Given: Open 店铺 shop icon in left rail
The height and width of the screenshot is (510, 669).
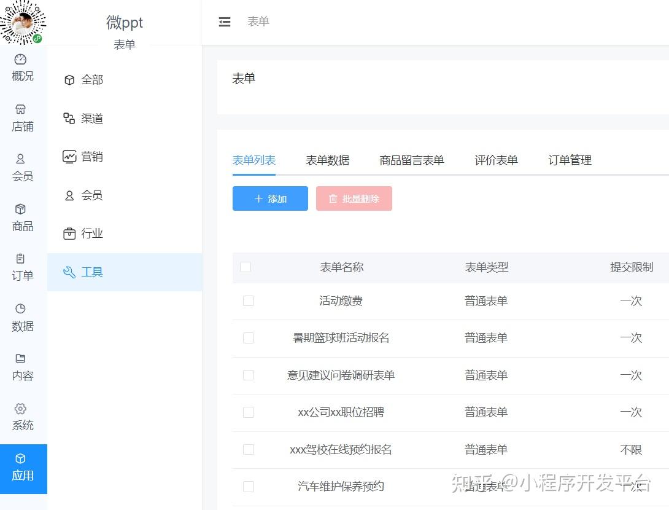Looking at the screenshot, I should [20, 109].
